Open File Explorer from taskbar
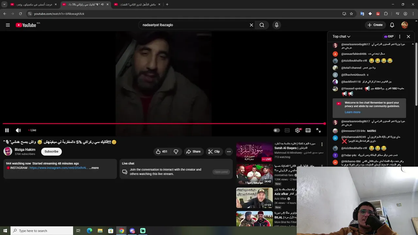Image resolution: width=418 pixels, height=235 pixels. 100,231
